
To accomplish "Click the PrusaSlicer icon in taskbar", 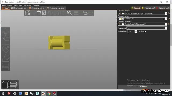I will [43, 94].
